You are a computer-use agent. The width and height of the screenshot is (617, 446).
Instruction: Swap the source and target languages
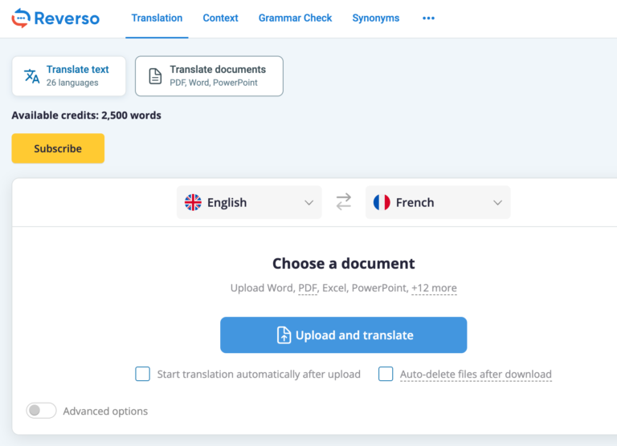click(344, 202)
